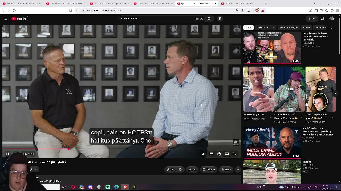
Task: Open the browser main menu
Action: click(338, 11)
